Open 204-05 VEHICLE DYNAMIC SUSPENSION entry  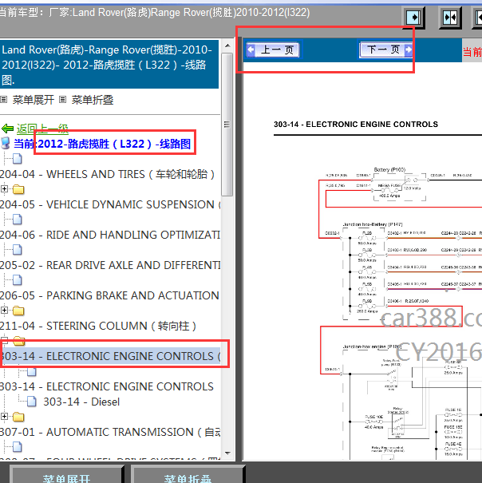tap(110, 204)
